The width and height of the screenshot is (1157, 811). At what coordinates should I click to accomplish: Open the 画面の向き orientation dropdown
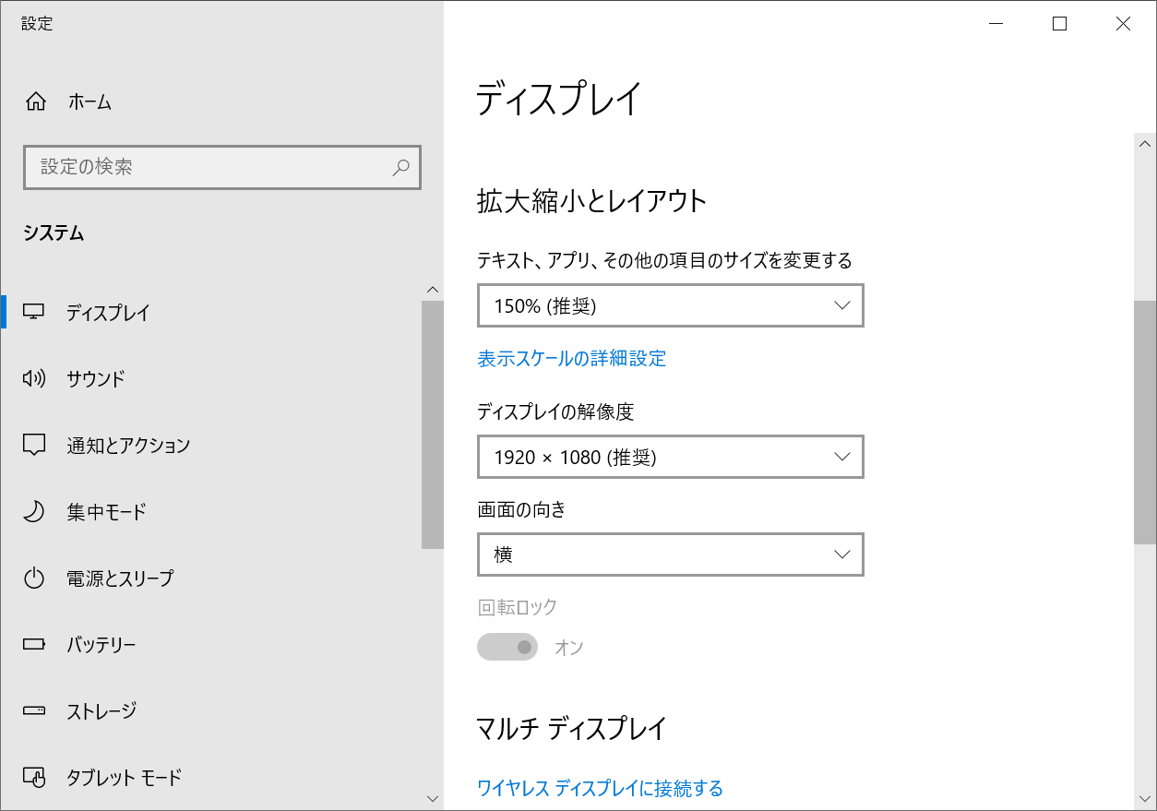click(670, 555)
